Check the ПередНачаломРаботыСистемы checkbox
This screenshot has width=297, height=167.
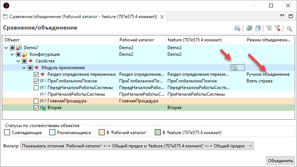coord(36,88)
